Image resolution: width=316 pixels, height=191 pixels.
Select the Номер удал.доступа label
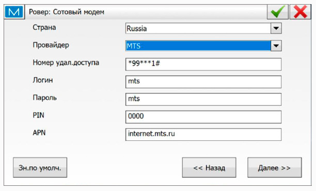click(x=66, y=62)
